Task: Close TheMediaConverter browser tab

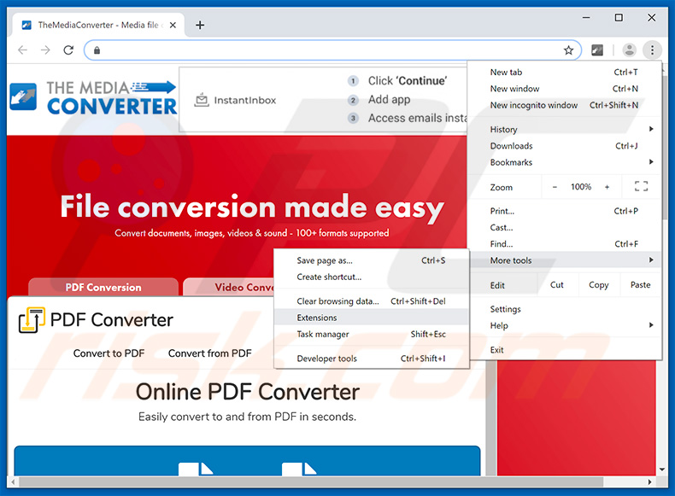Action: [173, 25]
